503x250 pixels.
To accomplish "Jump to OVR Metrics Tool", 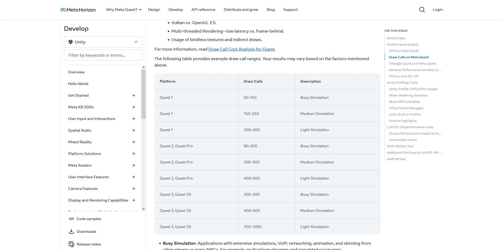I will tap(400, 146).
